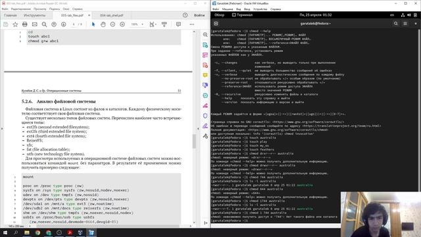Open the Окно menu in Acrobat
Viewport: 421px width, 237px height.
click(x=66, y=9)
